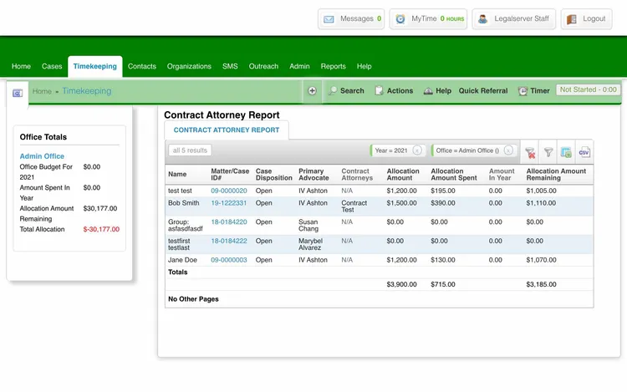Screen dimensions: 627x392
Task: Start the Timer from the toolbar
Action: tap(533, 90)
